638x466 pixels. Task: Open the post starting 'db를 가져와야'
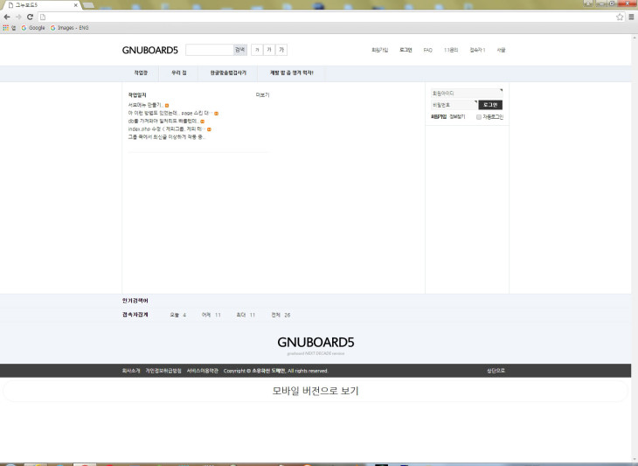point(163,121)
